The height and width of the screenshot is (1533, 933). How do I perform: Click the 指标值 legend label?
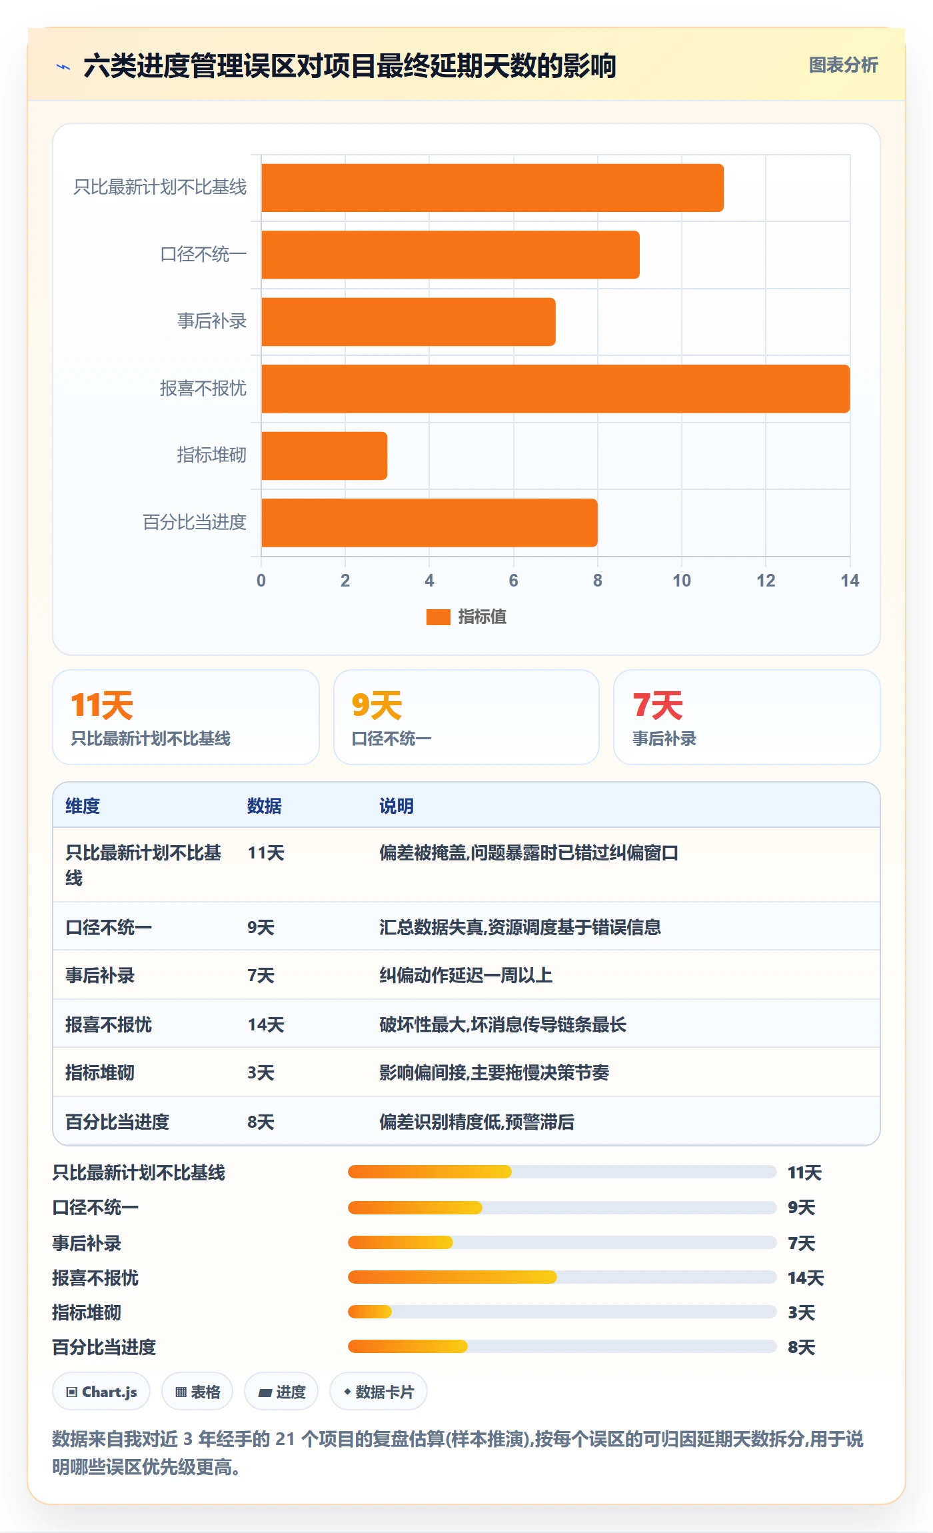[x=482, y=617]
